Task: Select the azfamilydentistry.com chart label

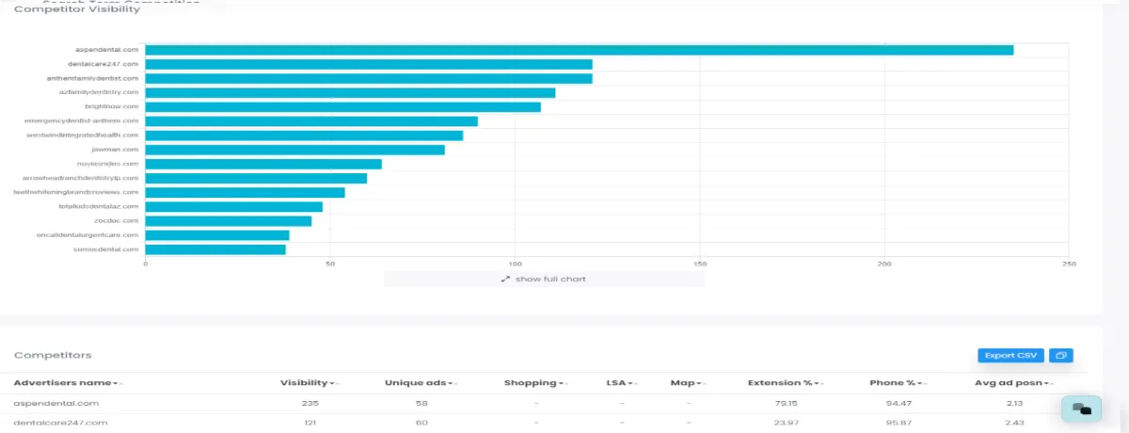Action: (x=99, y=92)
